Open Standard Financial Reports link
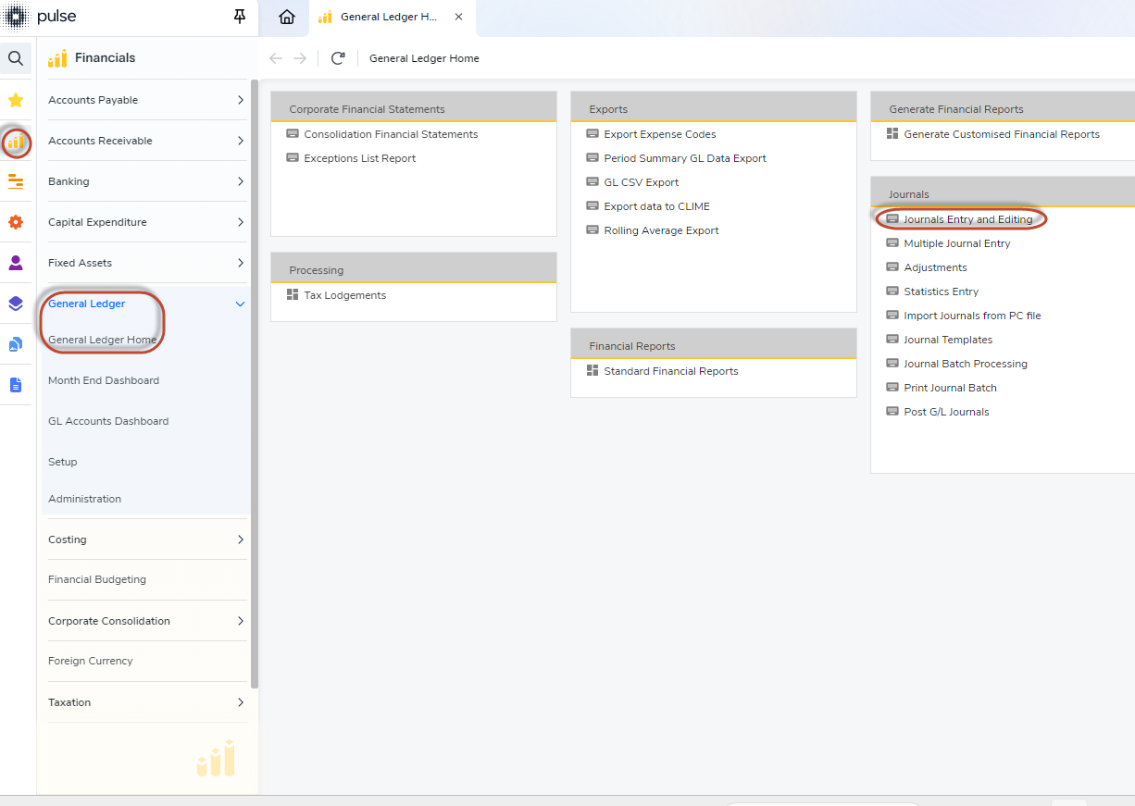The image size is (1135, 806). (x=670, y=371)
